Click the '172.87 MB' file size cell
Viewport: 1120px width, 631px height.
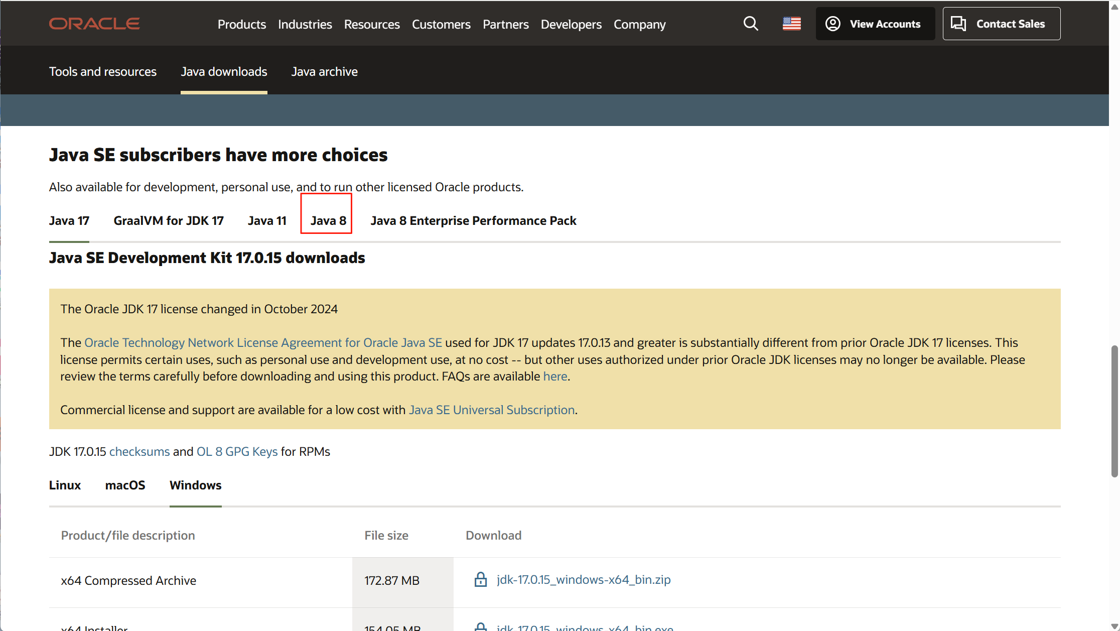click(403, 582)
